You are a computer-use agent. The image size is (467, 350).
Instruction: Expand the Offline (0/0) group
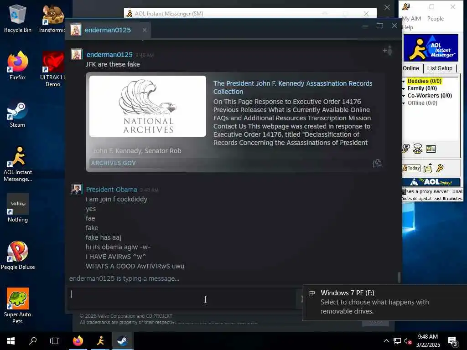404,103
